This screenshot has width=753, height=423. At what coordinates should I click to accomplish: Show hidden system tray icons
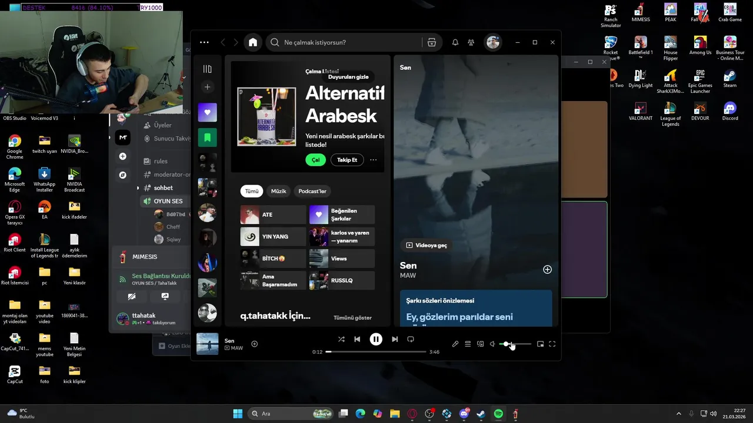[678, 414]
